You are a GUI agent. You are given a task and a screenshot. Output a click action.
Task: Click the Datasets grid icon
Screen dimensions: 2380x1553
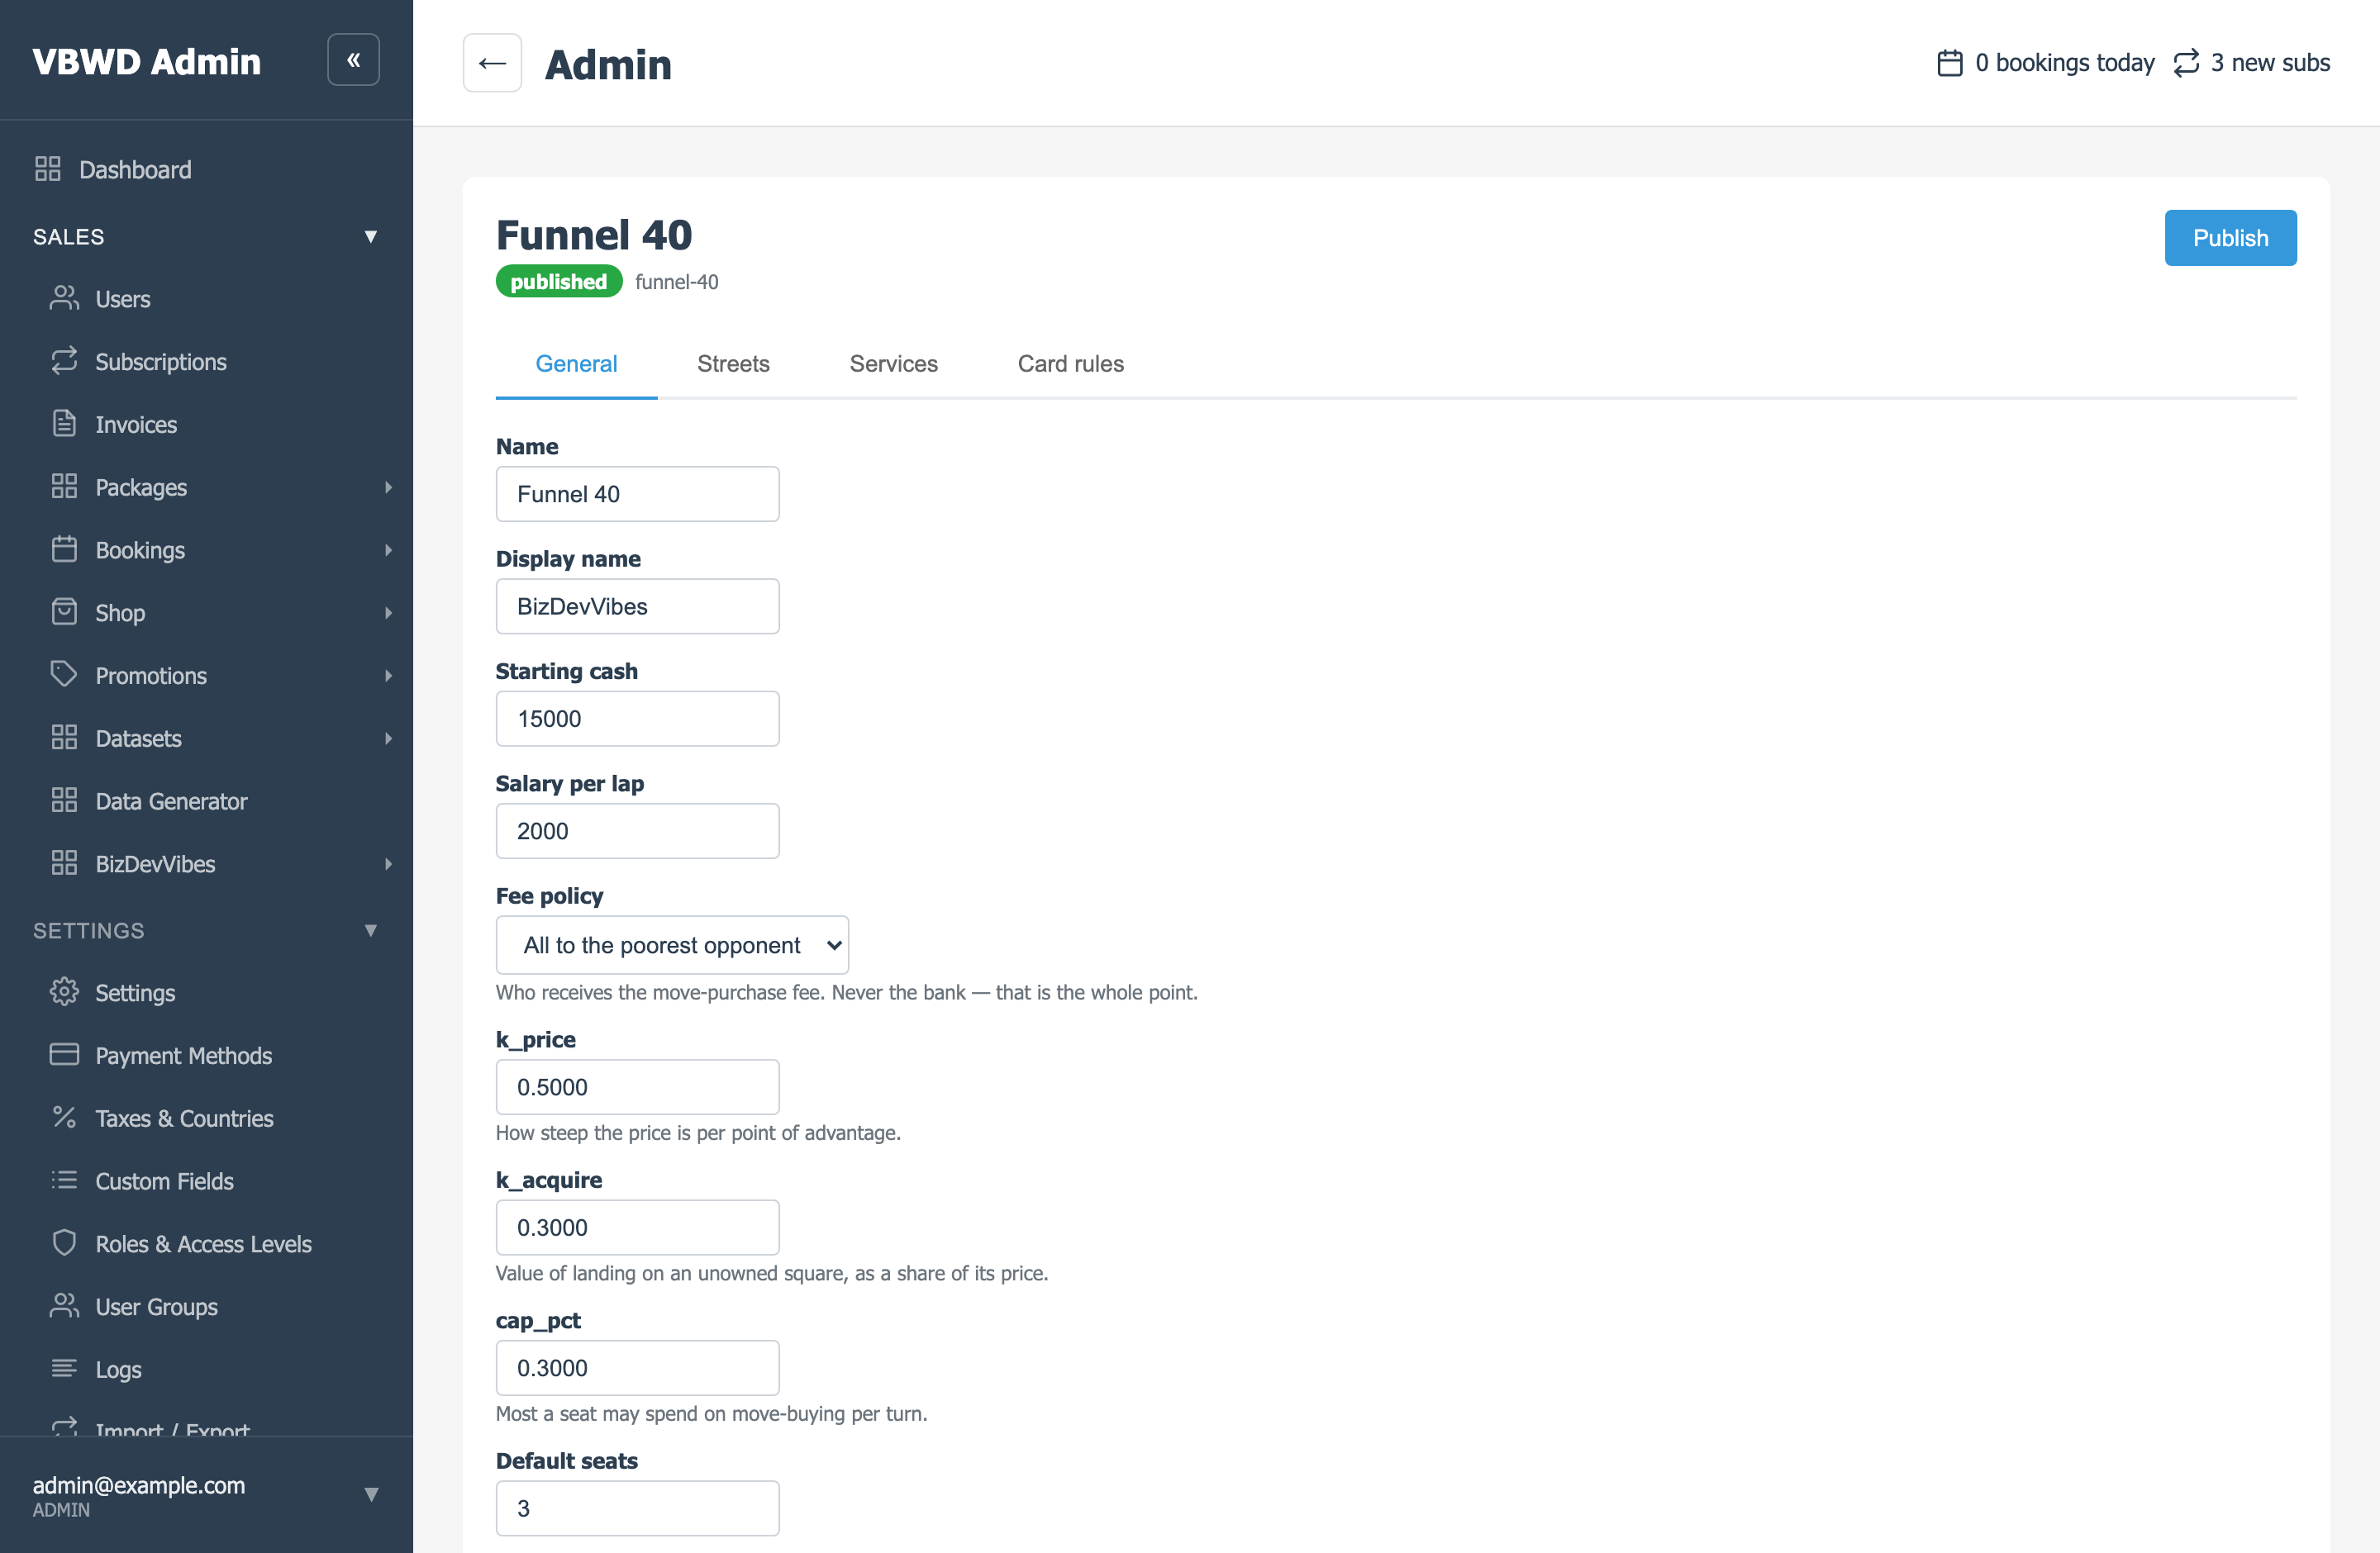64,738
